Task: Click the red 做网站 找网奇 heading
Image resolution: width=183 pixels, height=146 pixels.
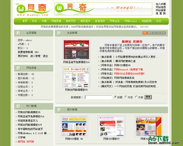Action: [132, 42]
